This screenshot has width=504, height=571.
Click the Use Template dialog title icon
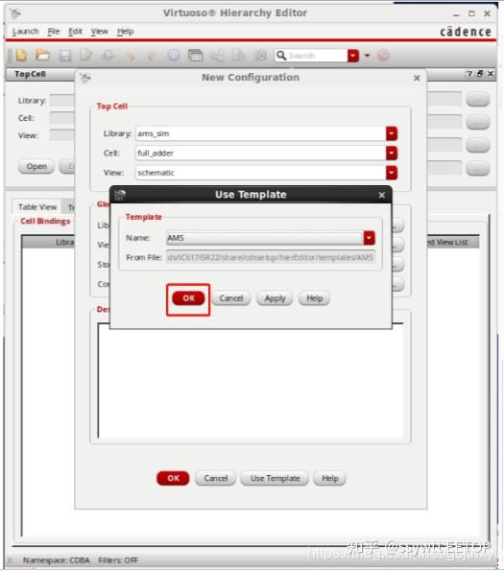[x=120, y=195]
